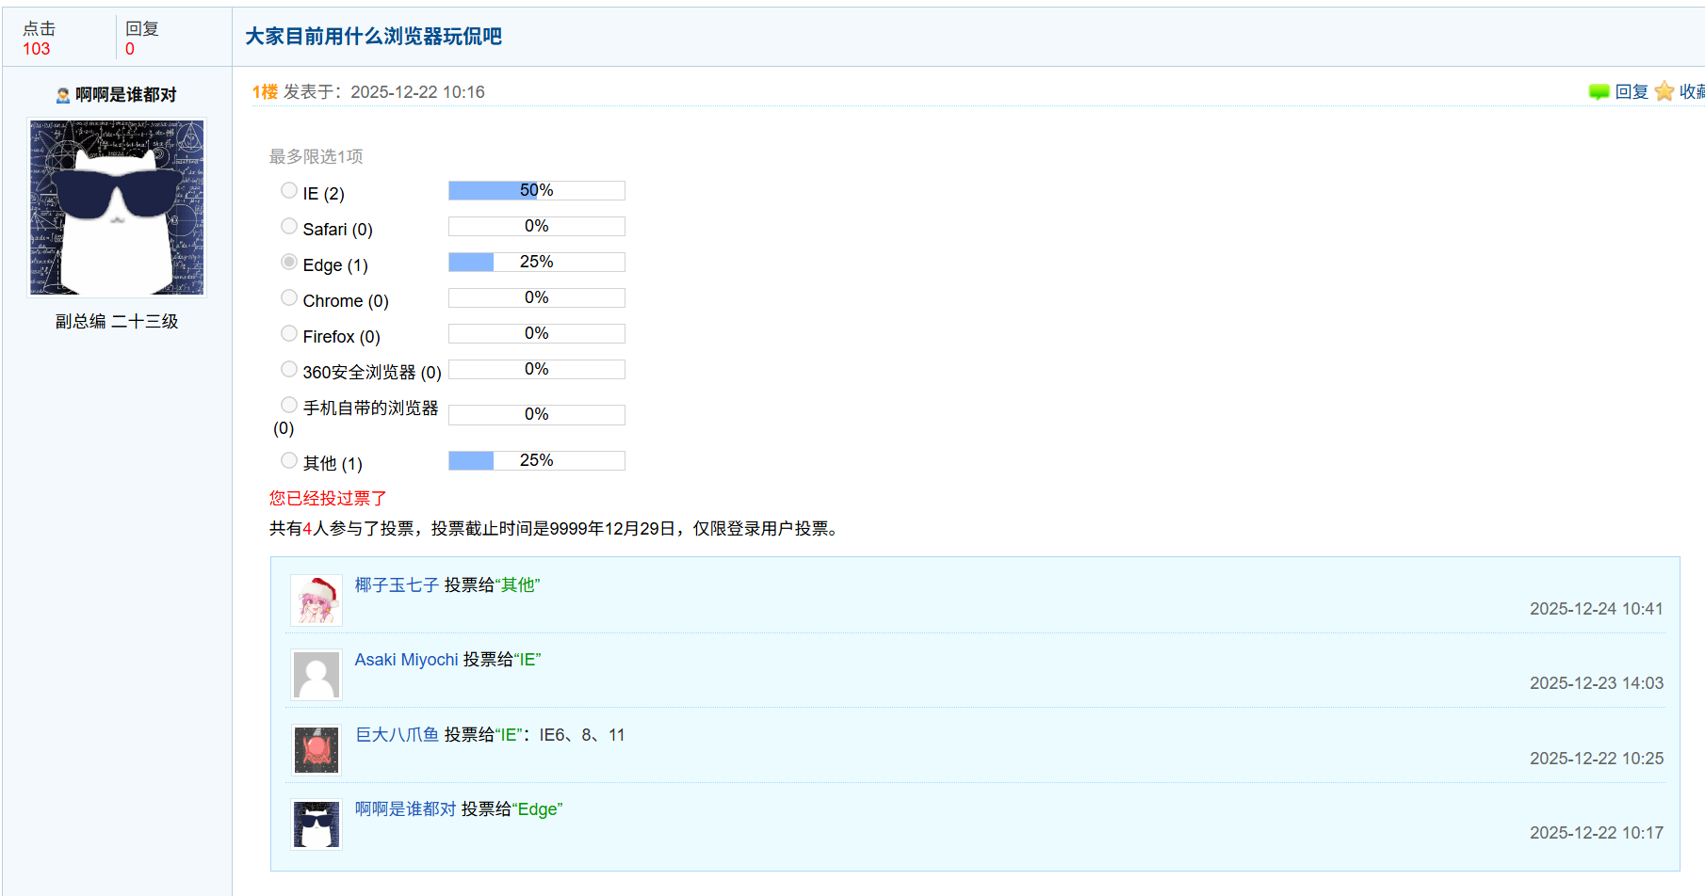1705x896 pixels.
Task: Visit 巨大八爪鱼's profile link
Action: [x=397, y=735]
